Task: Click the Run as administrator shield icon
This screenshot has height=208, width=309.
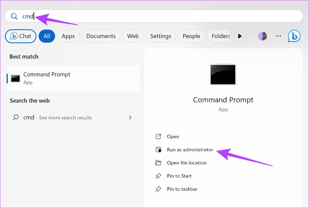Action: point(158,150)
